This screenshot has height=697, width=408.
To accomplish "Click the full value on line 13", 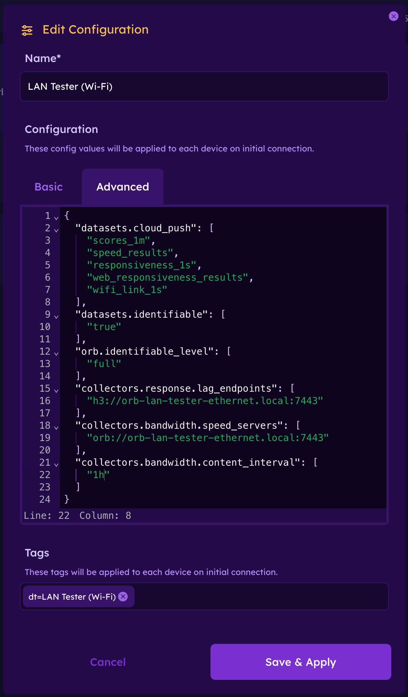I will 103,364.
